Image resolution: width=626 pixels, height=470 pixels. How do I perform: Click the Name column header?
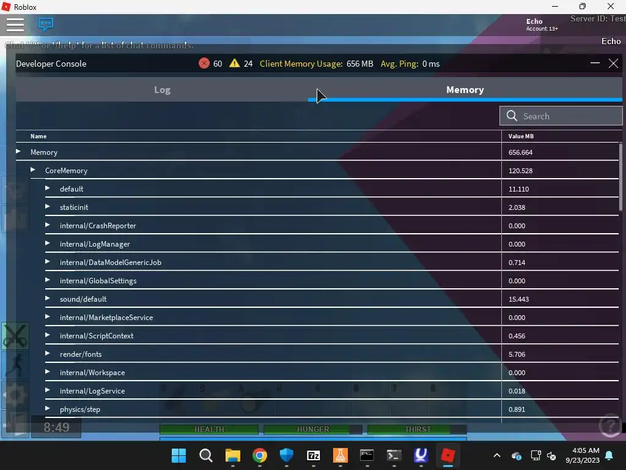[39, 136]
